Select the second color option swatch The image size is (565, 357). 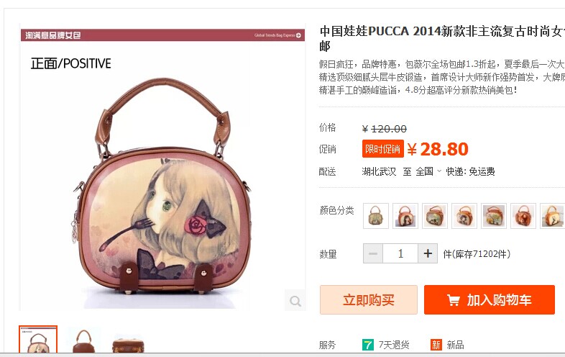405,216
